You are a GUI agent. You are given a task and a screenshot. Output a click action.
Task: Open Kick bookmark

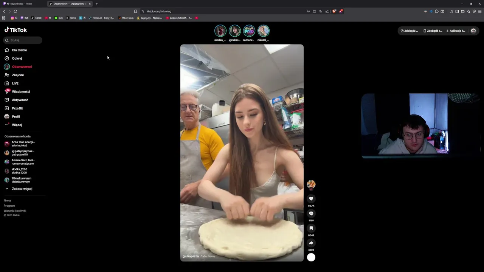(x=59, y=18)
